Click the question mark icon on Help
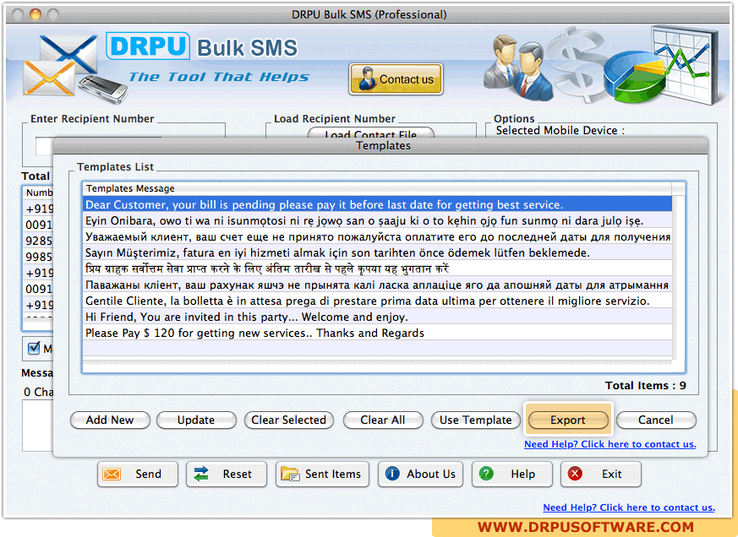The image size is (738, 537). [486, 474]
